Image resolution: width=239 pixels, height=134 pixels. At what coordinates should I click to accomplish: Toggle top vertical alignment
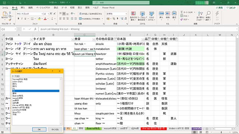tap(60, 14)
